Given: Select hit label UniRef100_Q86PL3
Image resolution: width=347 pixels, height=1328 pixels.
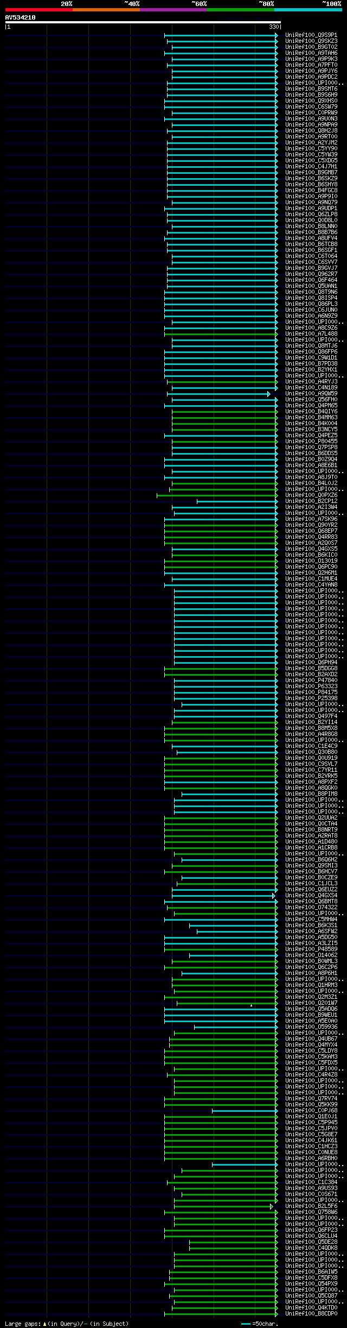Looking at the screenshot, I should tap(311, 304).
